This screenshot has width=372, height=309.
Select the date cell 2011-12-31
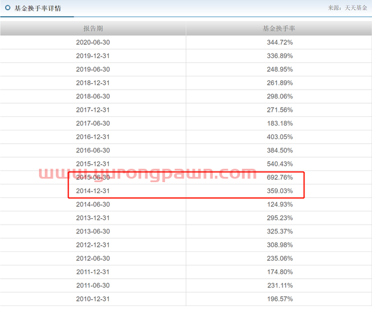(93, 272)
